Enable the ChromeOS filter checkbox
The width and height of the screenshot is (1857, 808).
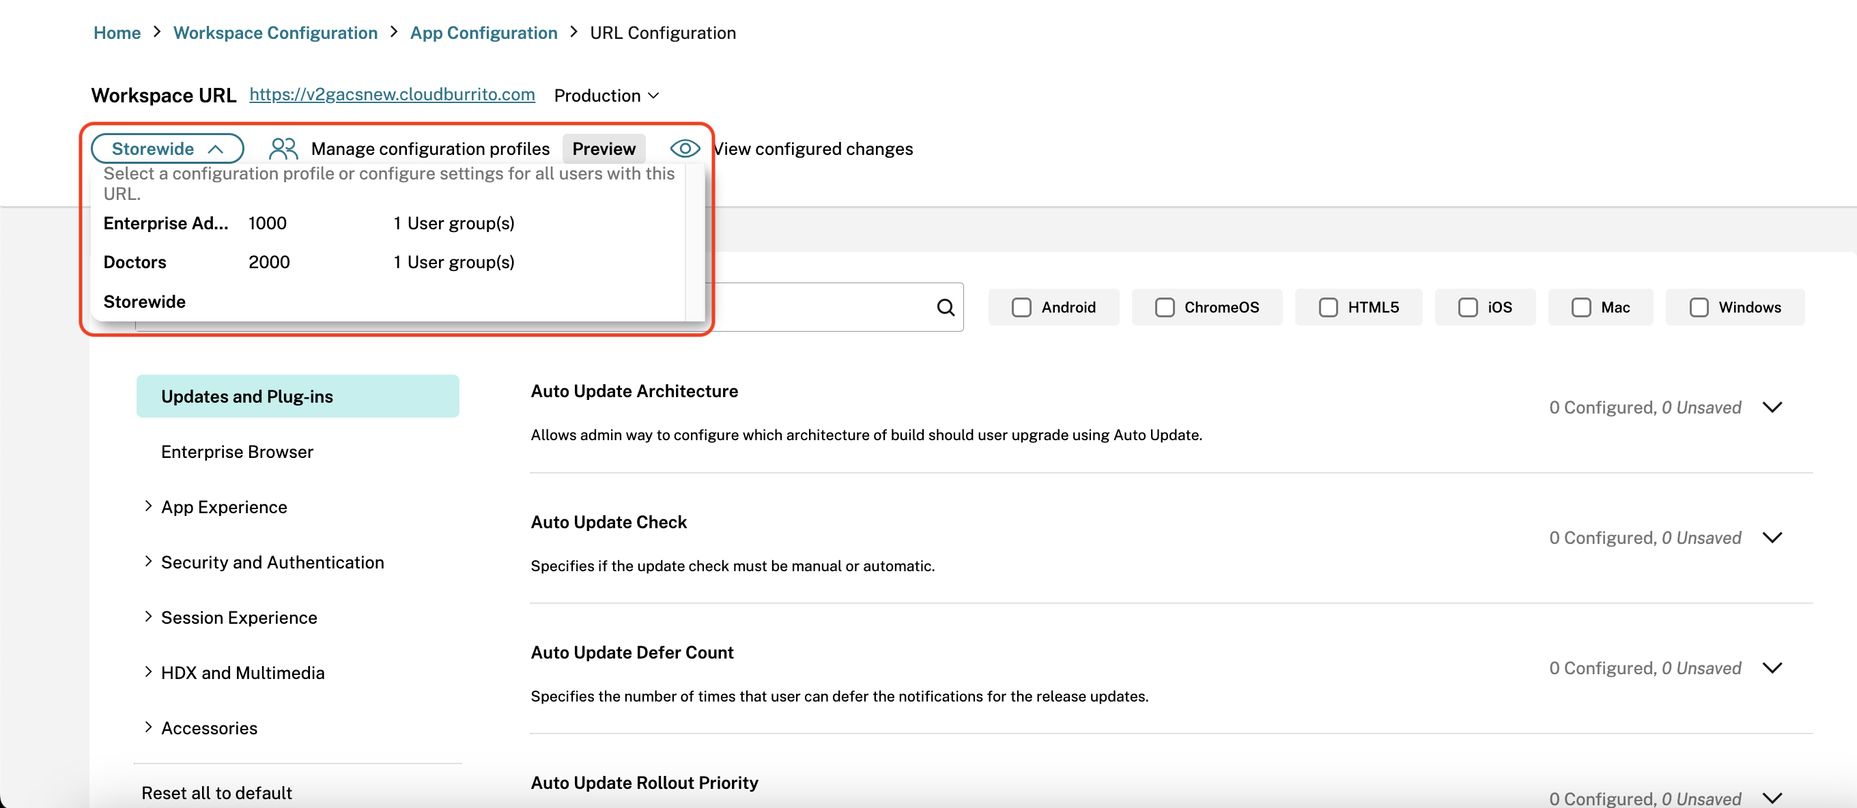1164,308
